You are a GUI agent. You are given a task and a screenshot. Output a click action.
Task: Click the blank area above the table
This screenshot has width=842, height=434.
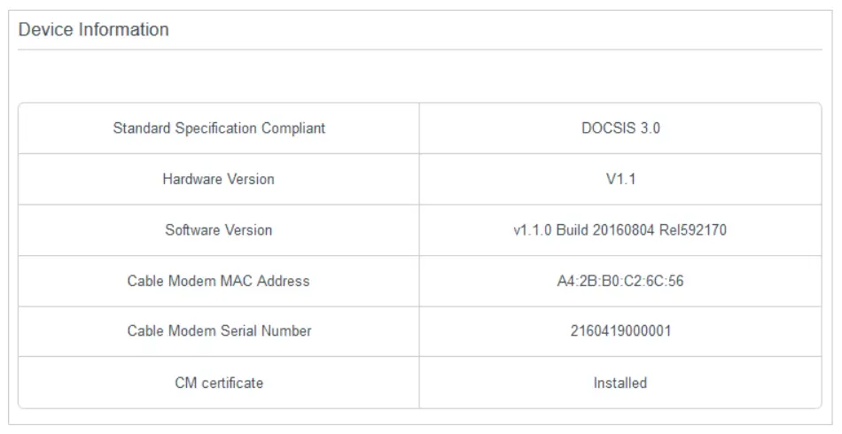click(420, 77)
